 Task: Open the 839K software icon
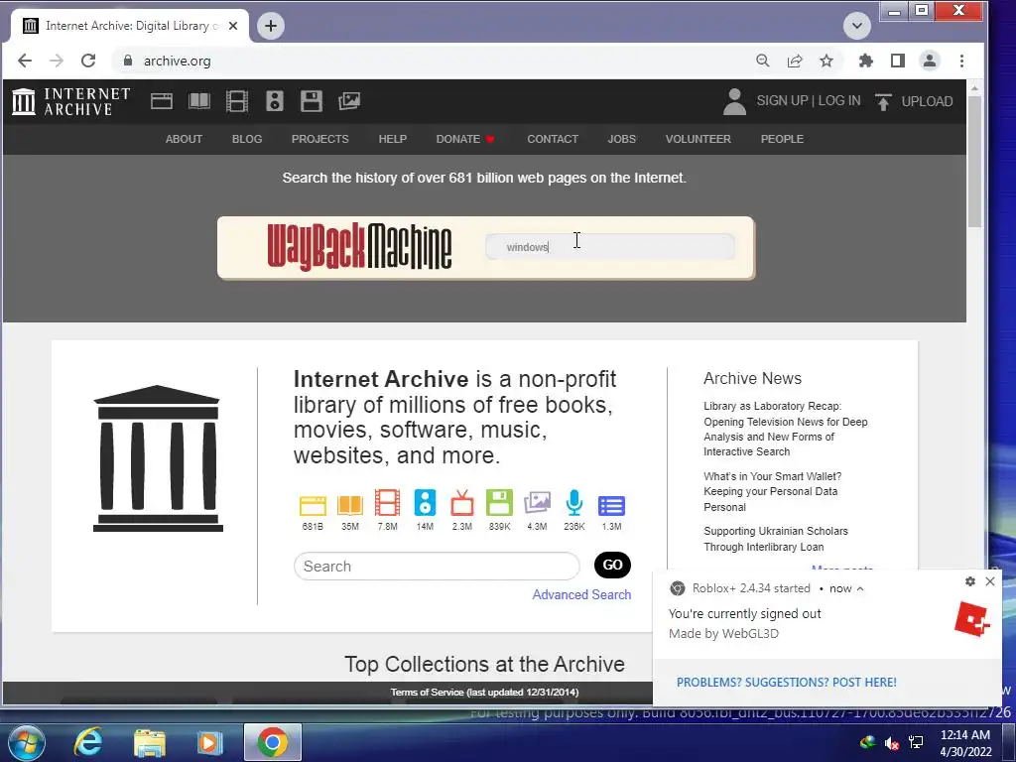point(500,503)
